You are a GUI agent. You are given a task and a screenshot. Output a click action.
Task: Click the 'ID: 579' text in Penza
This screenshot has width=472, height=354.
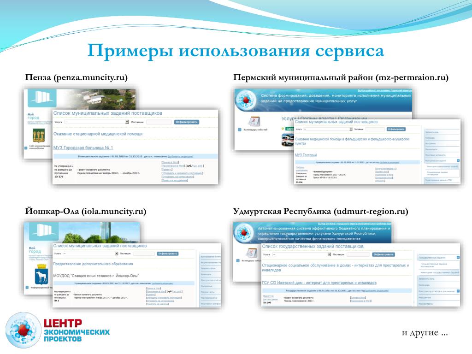tap(59, 177)
